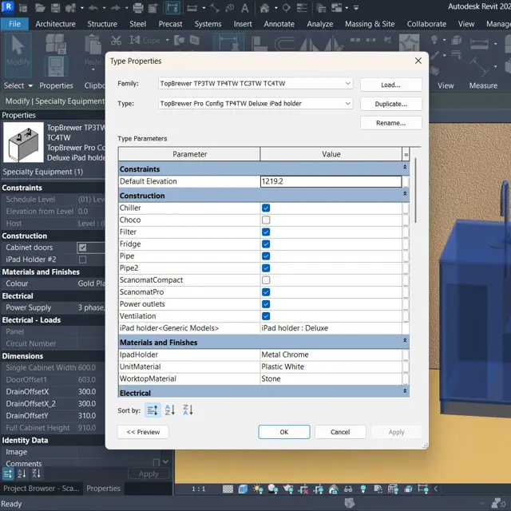Toggle Sun Path icon in view control bar
Screen dimensions: 511x511
coord(258,489)
